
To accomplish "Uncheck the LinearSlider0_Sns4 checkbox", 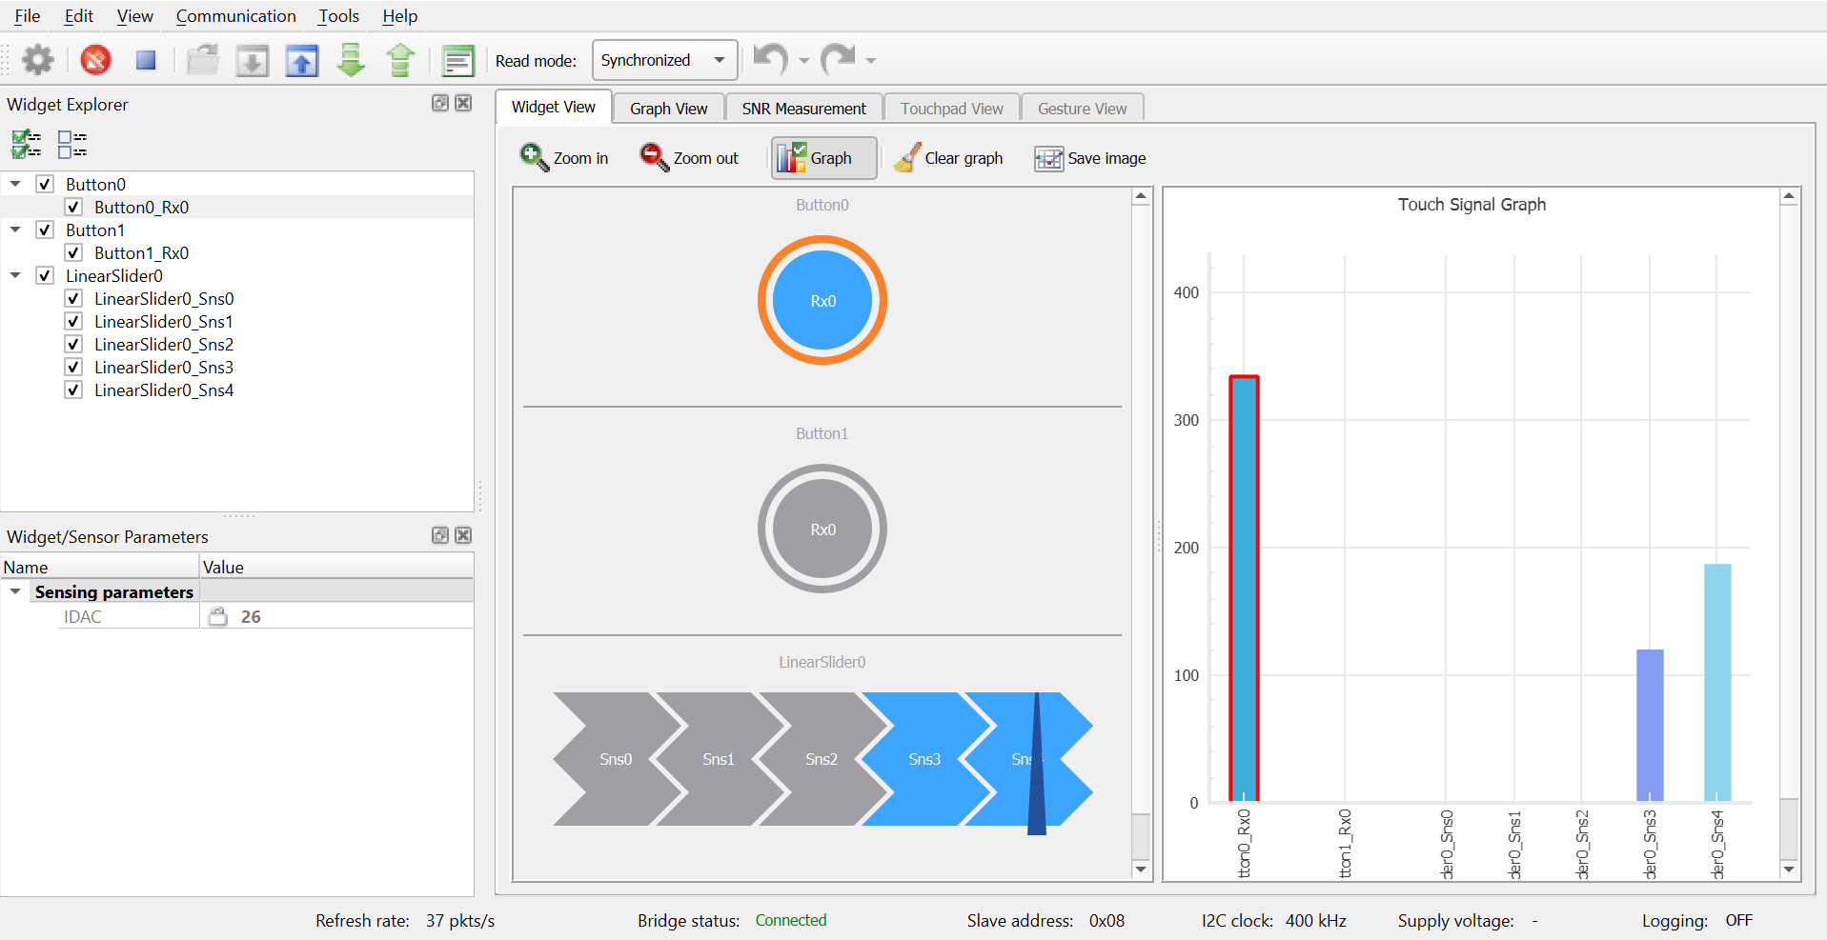I will (73, 390).
